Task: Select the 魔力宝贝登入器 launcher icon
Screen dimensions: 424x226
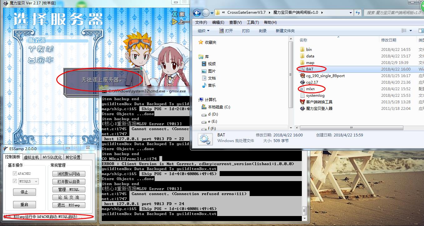Action: click(302, 108)
